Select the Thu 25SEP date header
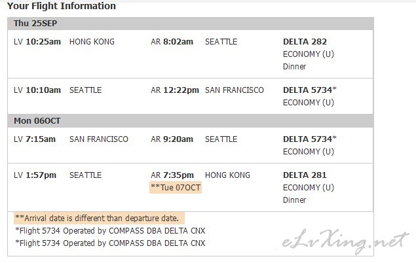The width and height of the screenshot is (416, 263). 191,24
